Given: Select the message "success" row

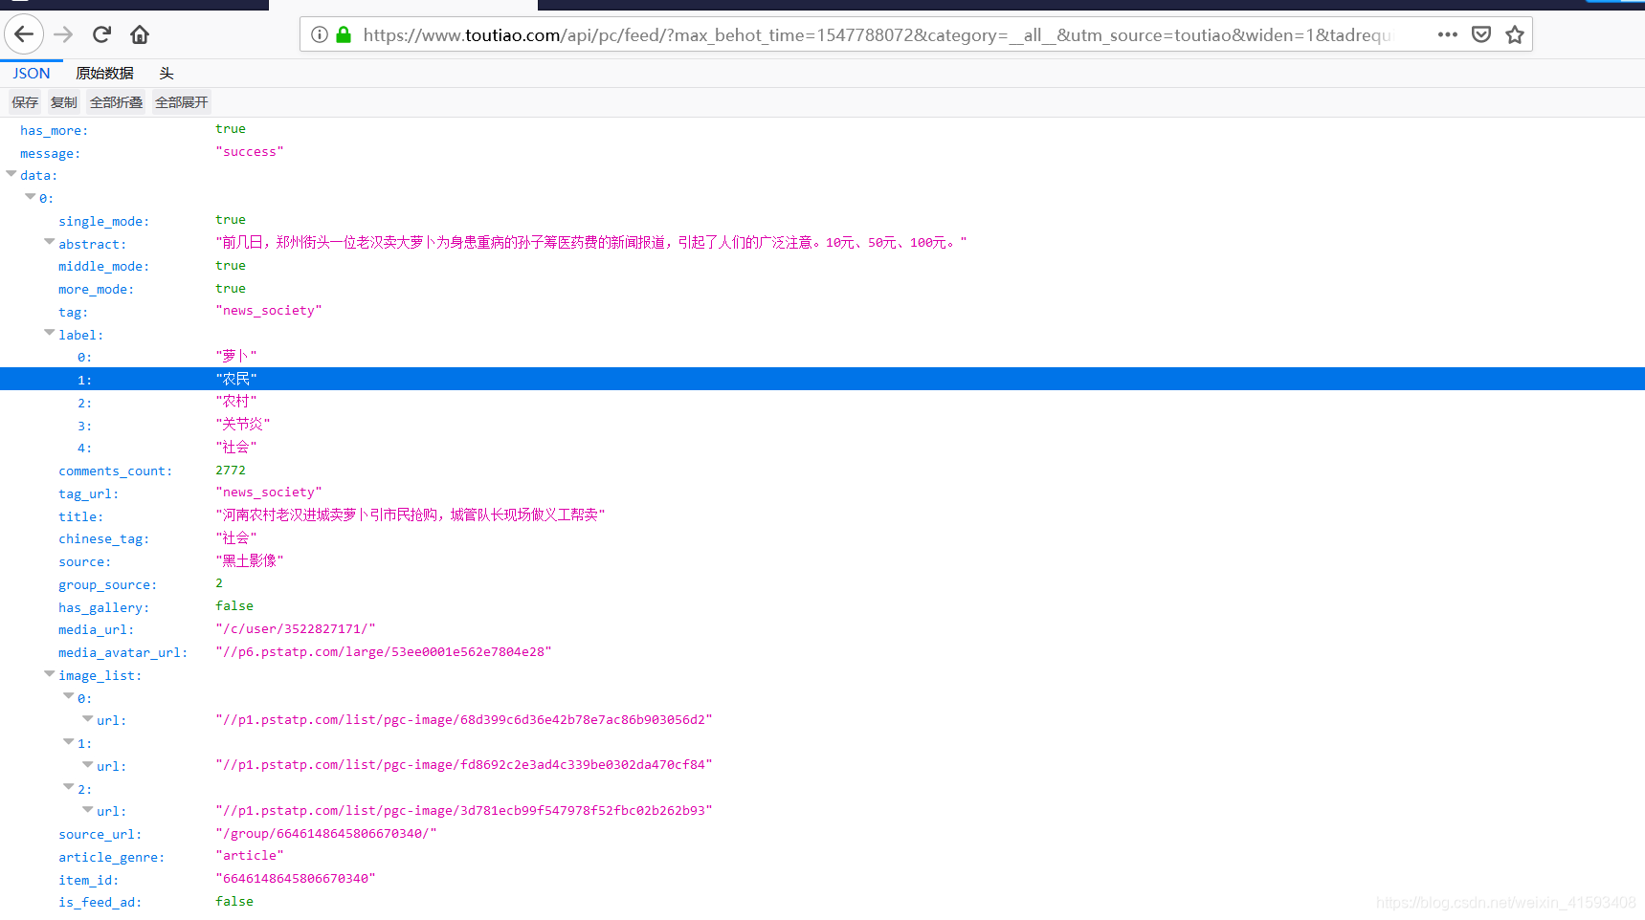Looking at the screenshot, I should pos(822,153).
